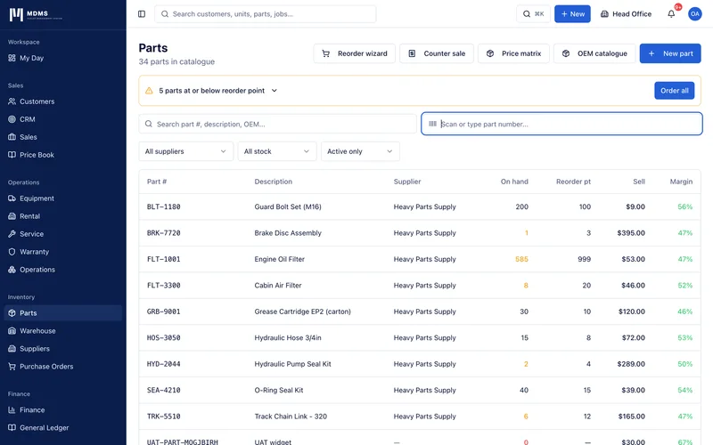Image resolution: width=713 pixels, height=445 pixels.
Task: Click the magnifier icon in the top search bar
Action: pos(165,14)
